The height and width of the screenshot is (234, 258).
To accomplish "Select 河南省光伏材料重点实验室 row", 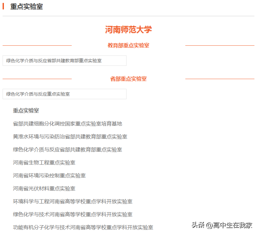I will [x=44, y=189].
